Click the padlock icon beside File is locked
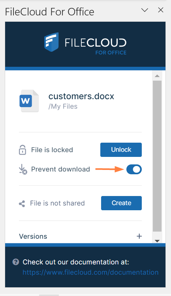 23,150
